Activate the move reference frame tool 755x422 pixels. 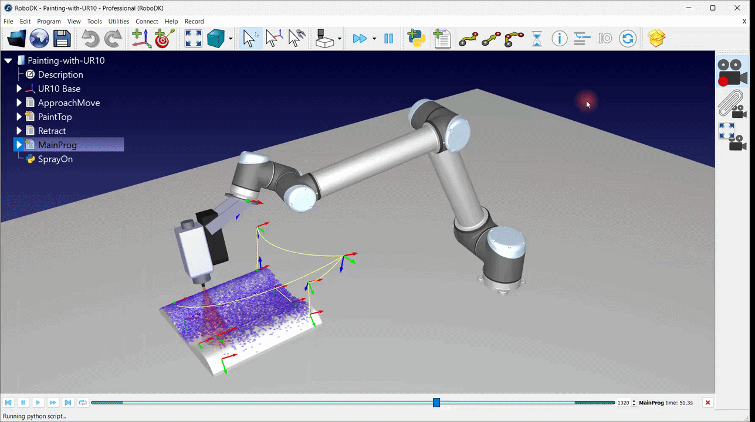point(274,39)
